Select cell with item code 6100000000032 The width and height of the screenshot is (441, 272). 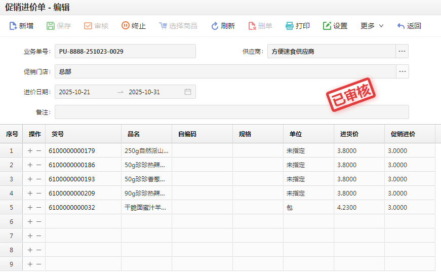click(x=72, y=208)
